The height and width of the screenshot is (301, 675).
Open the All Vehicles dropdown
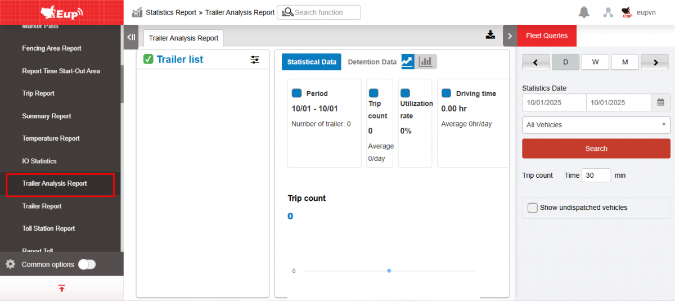click(x=596, y=125)
